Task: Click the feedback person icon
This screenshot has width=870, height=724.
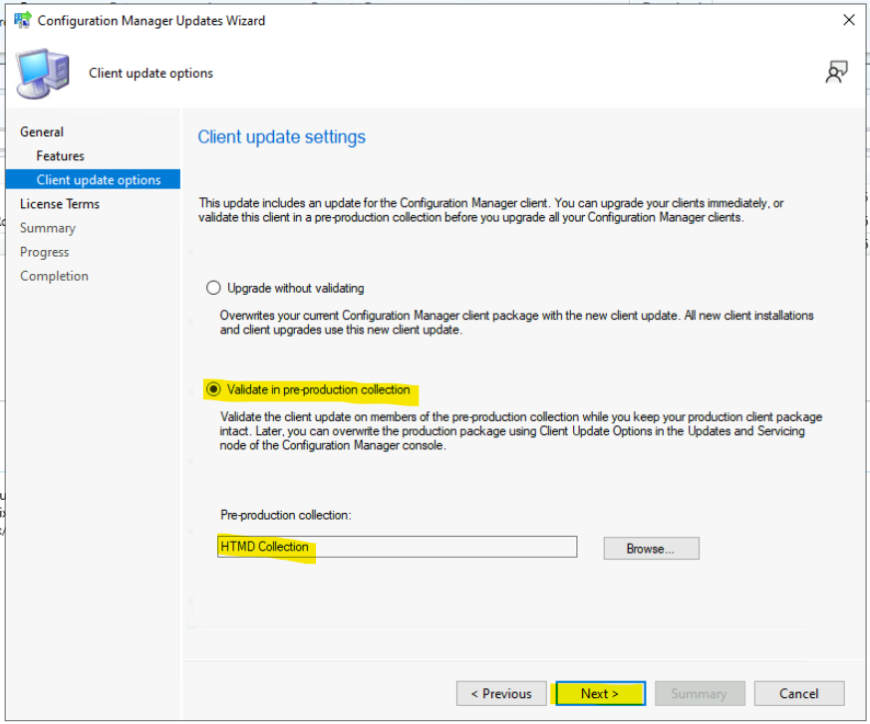Action: point(836,73)
